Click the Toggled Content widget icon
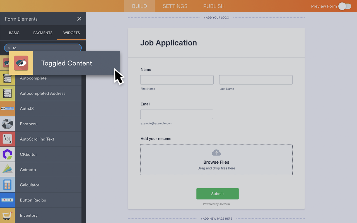The width and height of the screenshot is (357, 223). 21,63
